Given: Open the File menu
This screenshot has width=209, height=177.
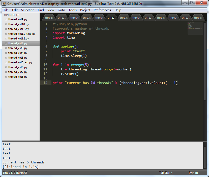Looking at the screenshot, I should coord(6,10).
